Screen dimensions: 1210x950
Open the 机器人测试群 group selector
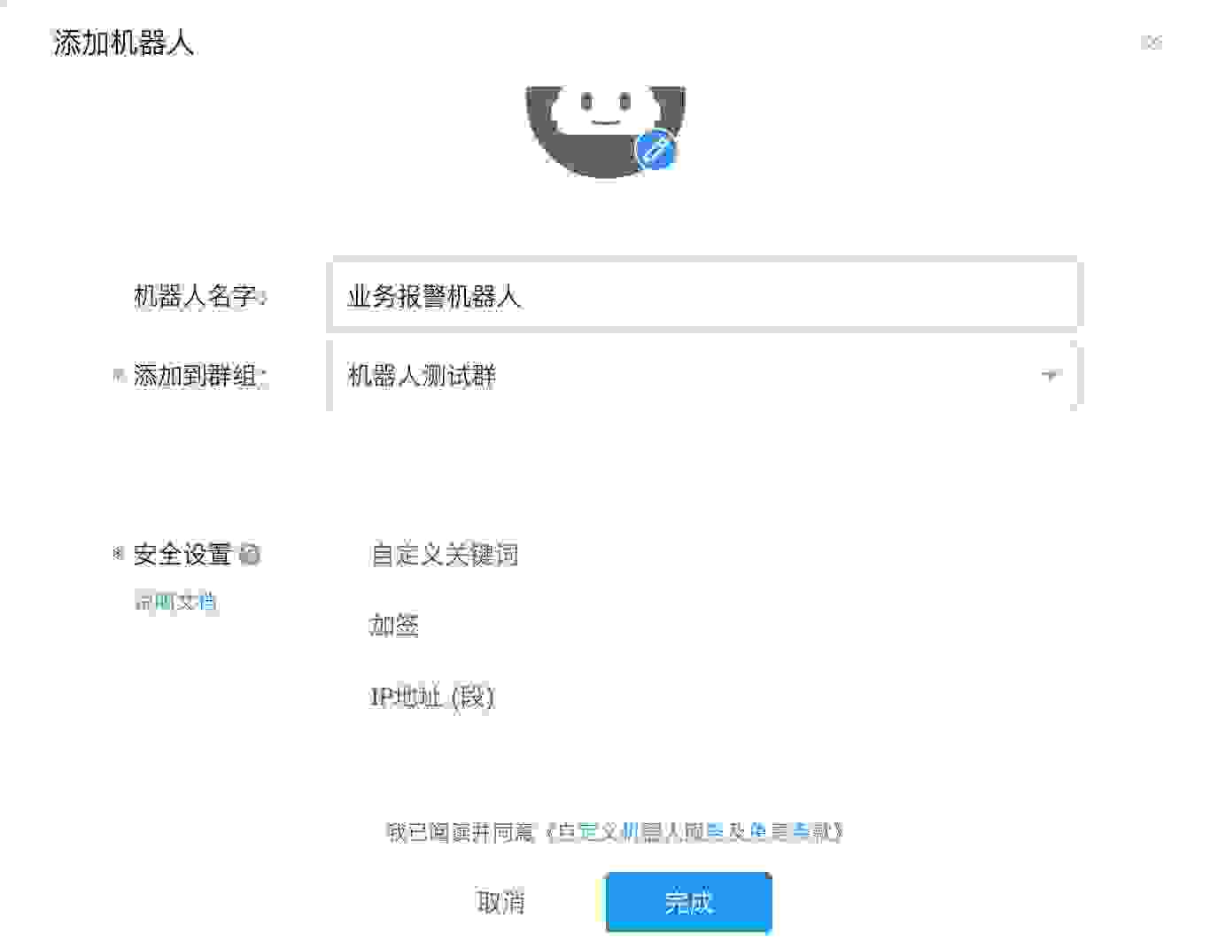pos(704,375)
